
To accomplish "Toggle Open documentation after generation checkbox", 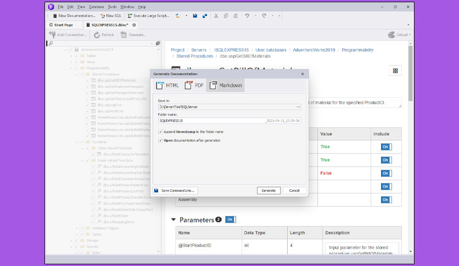I will point(160,141).
